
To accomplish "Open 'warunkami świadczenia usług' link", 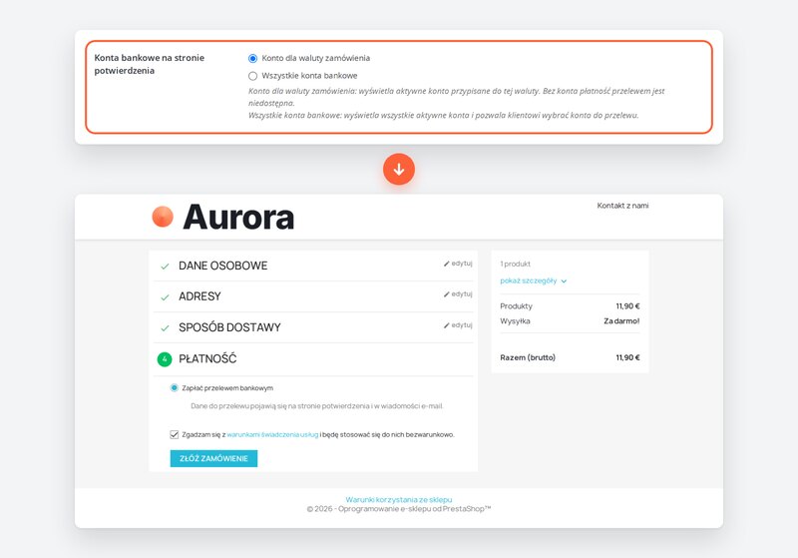I will (x=272, y=435).
